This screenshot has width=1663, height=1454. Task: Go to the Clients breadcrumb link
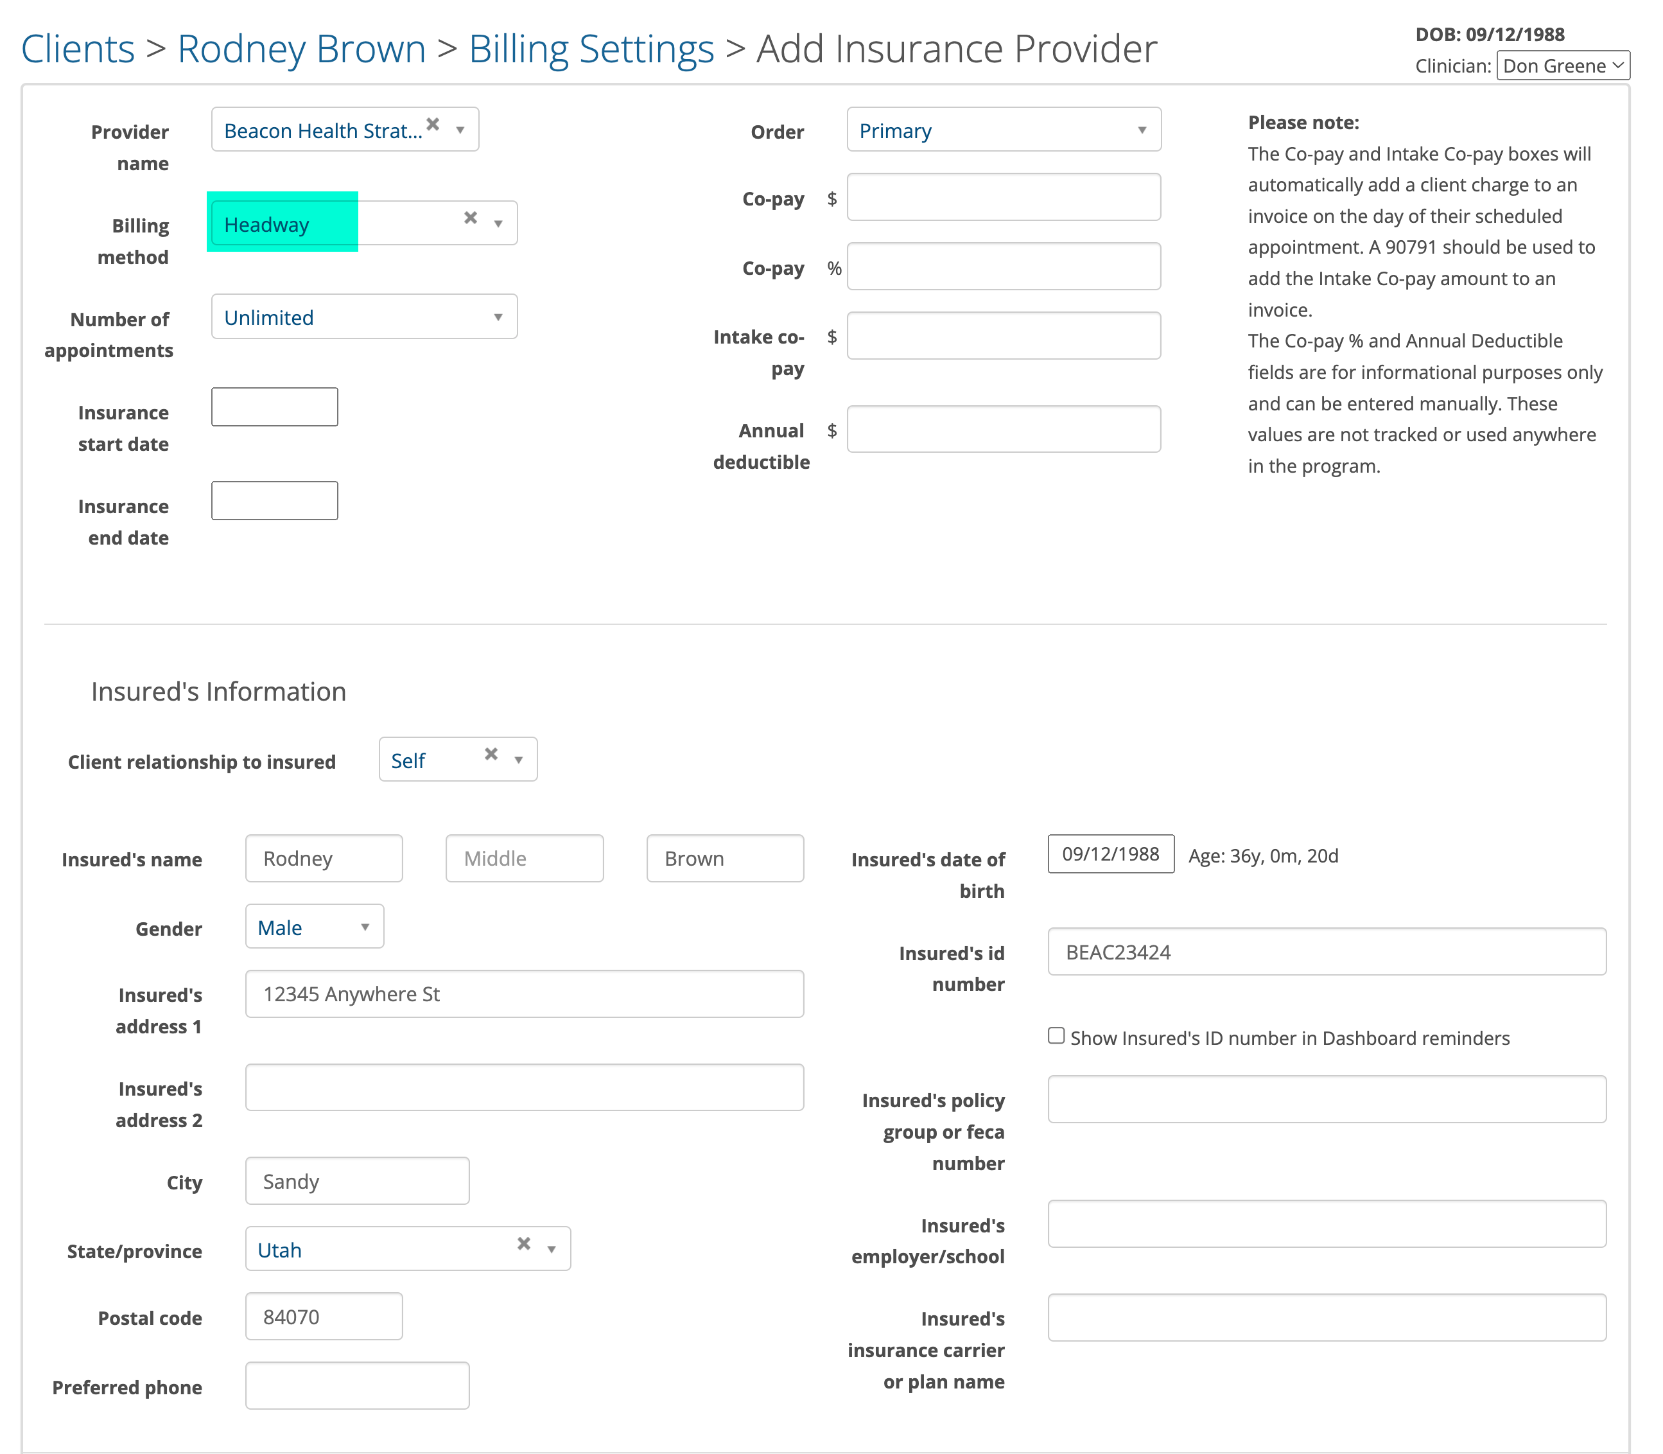(x=78, y=49)
